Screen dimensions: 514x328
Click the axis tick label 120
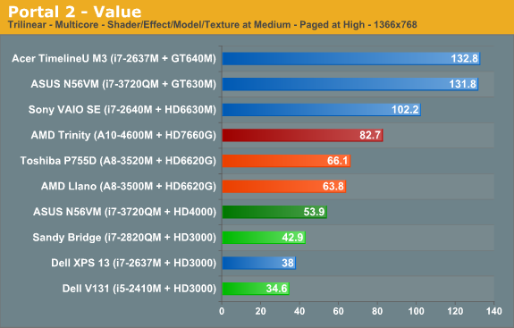(x=455, y=311)
